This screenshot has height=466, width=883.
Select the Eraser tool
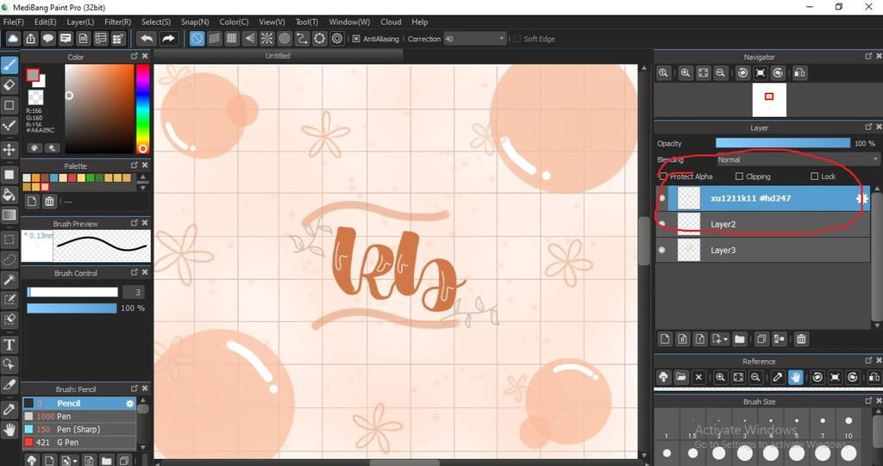(x=9, y=85)
